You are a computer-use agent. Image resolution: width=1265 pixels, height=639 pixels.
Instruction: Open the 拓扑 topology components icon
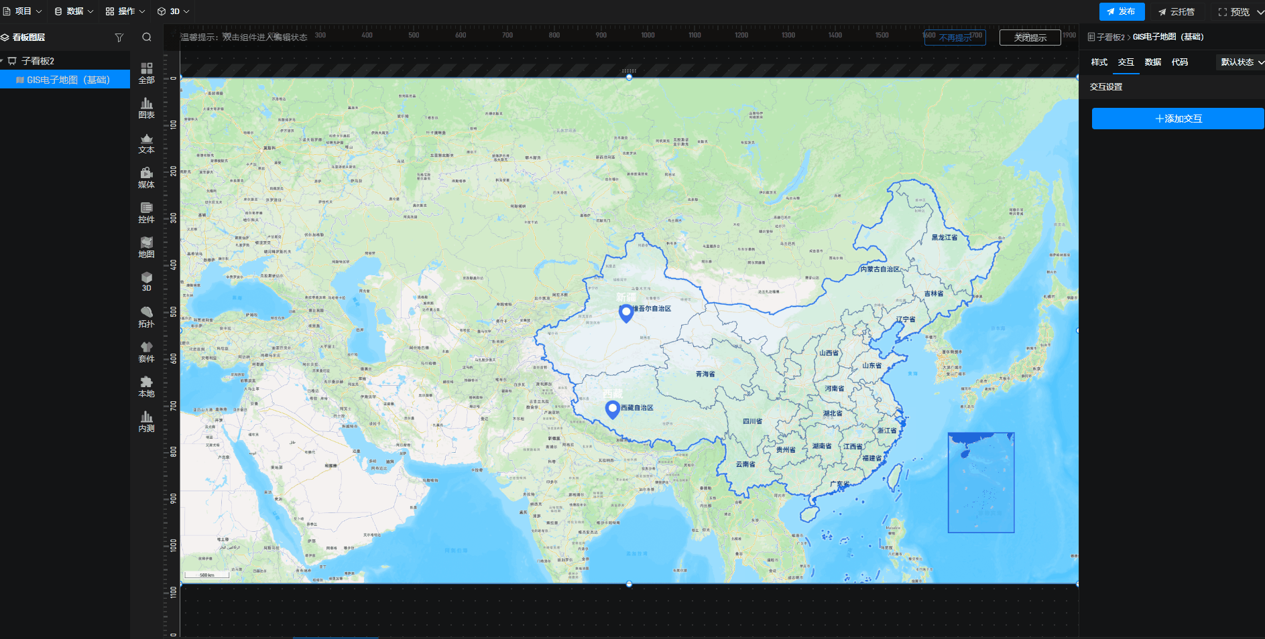click(146, 317)
